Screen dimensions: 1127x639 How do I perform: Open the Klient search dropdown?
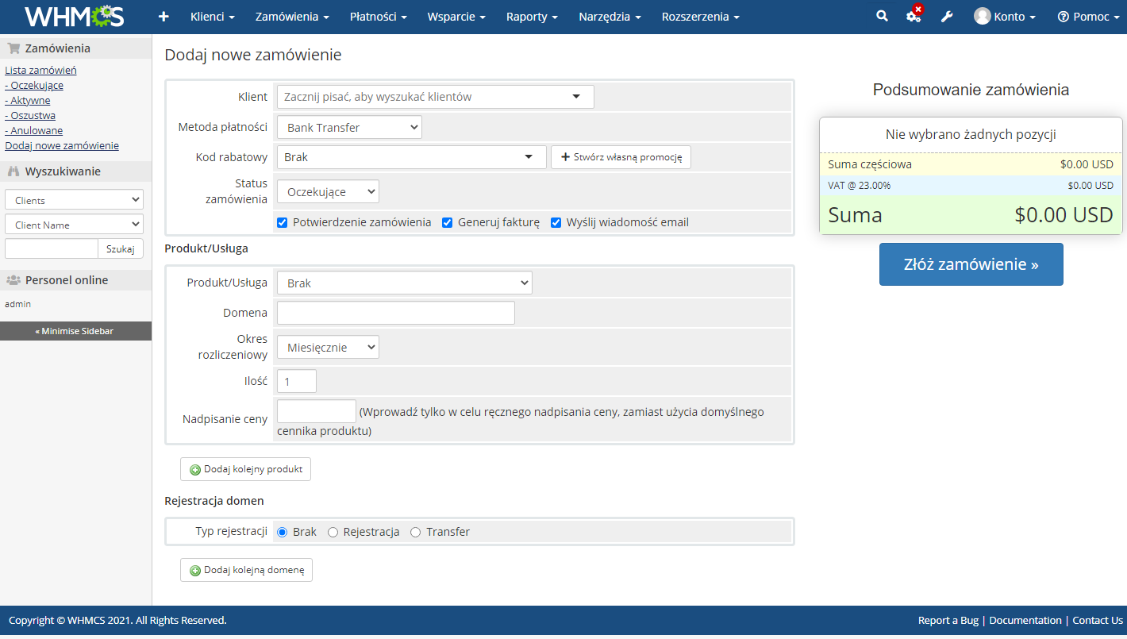pos(435,97)
